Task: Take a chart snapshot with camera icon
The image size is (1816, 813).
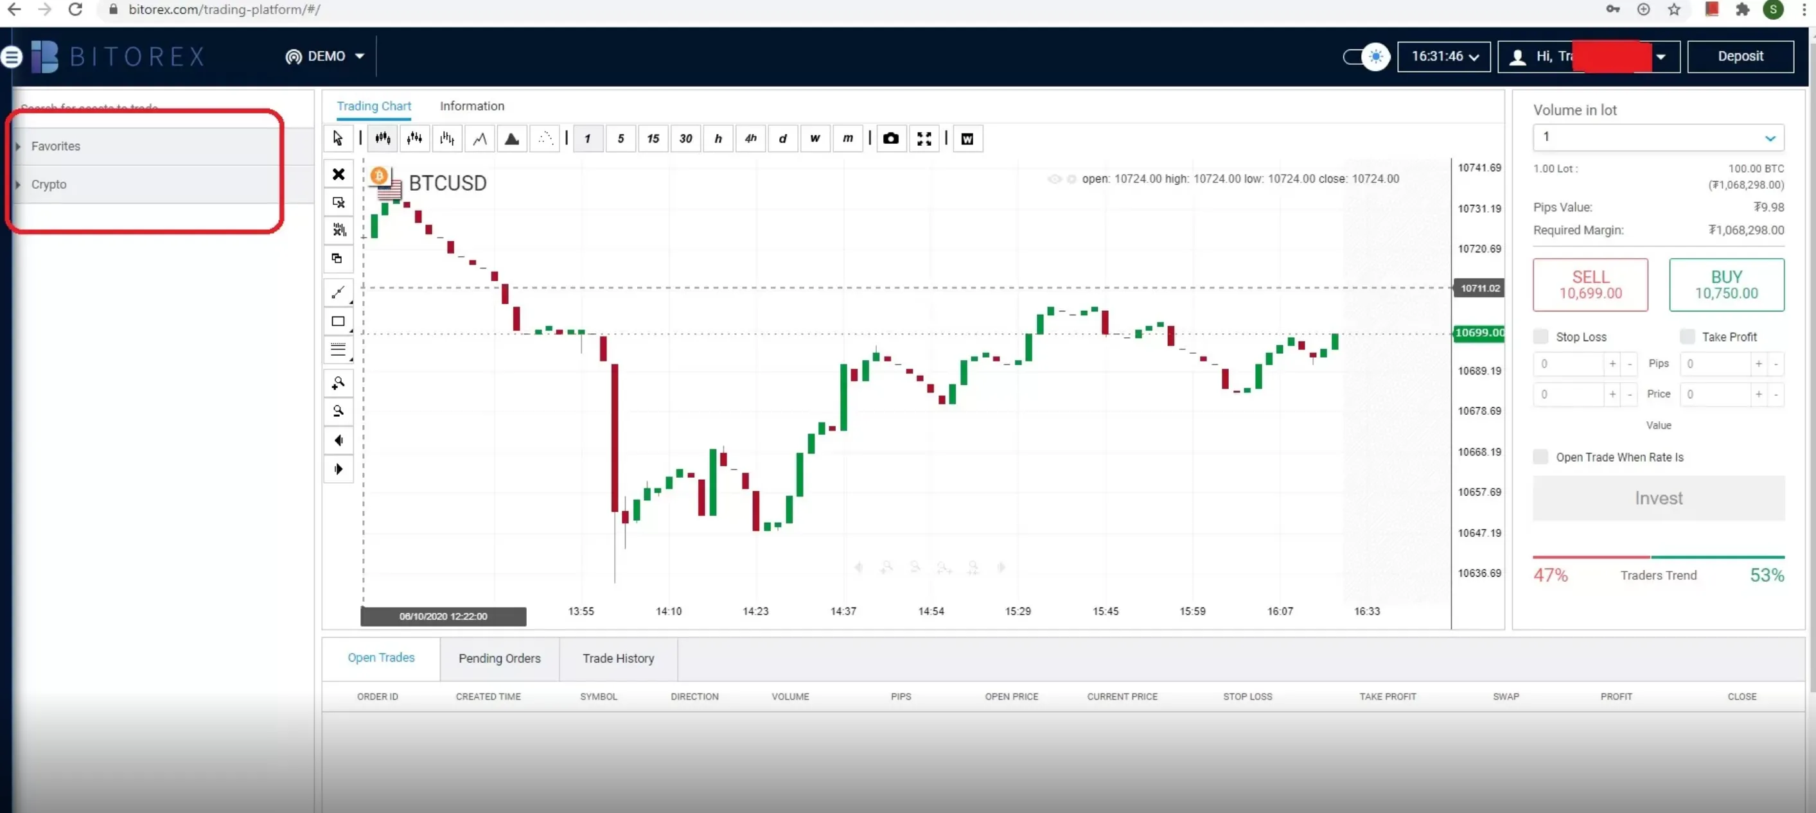Action: click(x=891, y=139)
